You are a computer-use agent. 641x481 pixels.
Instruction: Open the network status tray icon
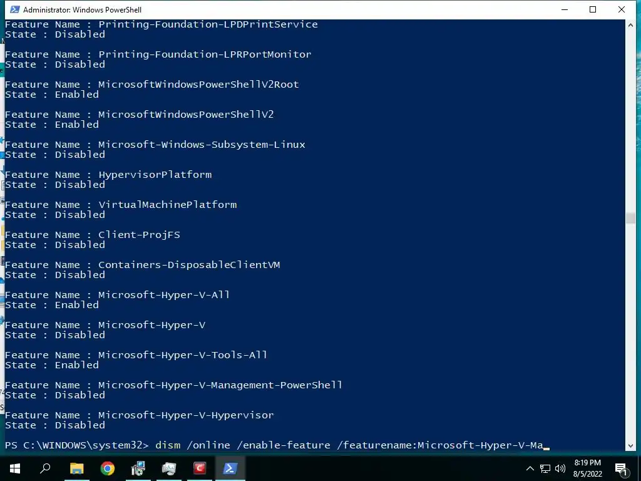point(545,468)
